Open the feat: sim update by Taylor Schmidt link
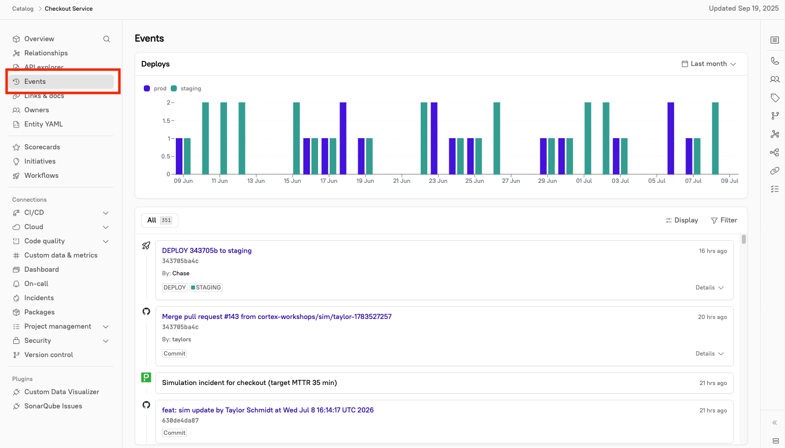 coord(268,410)
